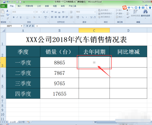Toggle Underline formatting
This screenshot has width=152, height=125.
pos(21,17)
